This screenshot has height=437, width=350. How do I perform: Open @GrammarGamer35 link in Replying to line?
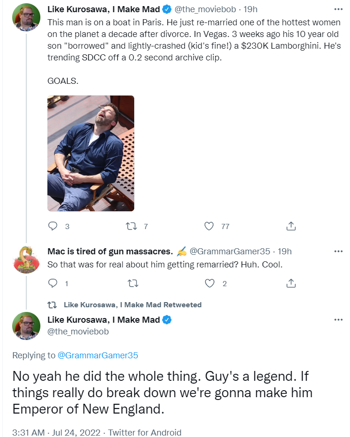click(x=98, y=356)
